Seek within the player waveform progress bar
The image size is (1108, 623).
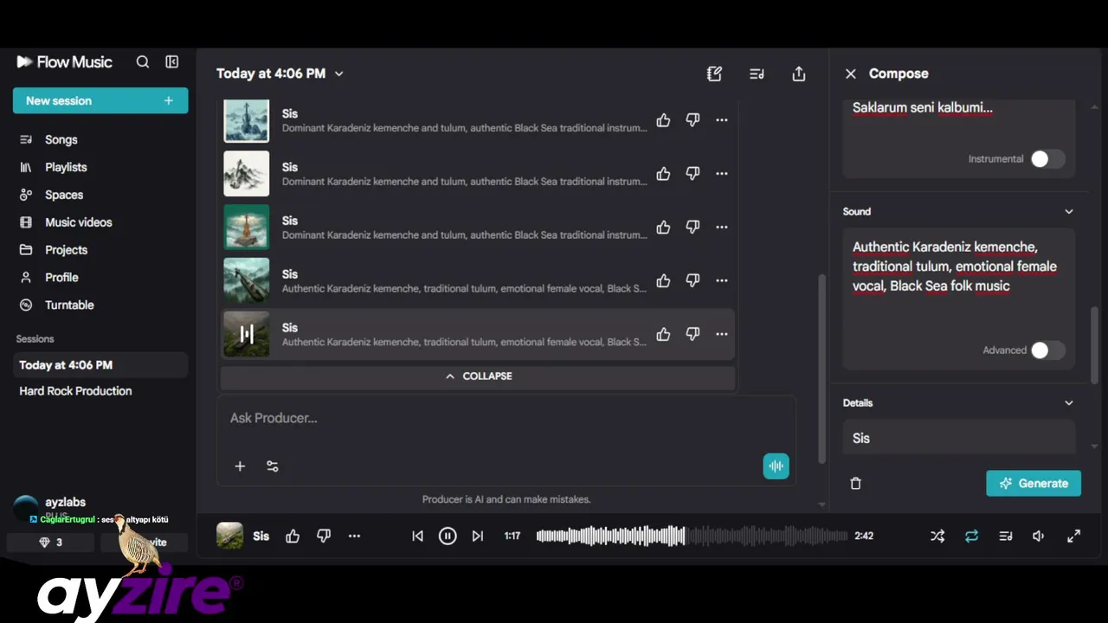692,536
